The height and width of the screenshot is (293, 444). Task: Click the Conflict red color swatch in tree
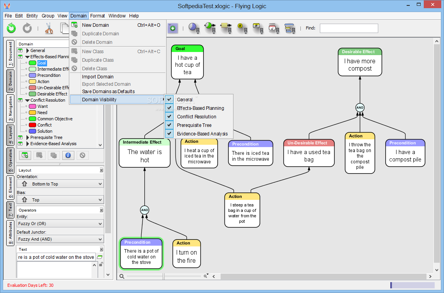tap(33, 125)
